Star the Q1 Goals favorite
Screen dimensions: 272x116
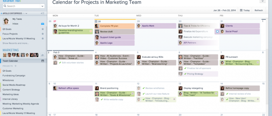pyautogui.click(x=43, y=29)
